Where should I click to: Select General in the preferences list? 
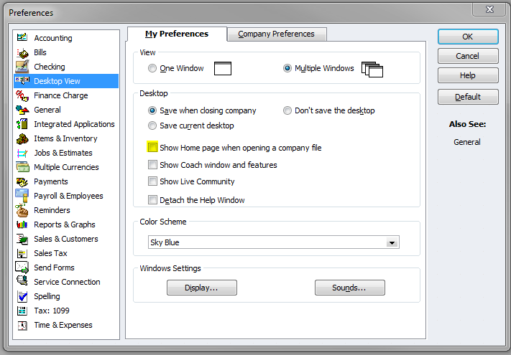(66, 110)
